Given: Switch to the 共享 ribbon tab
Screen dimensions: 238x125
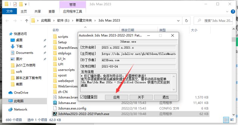Looking at the screenshot, I should (x=38, y=11).
